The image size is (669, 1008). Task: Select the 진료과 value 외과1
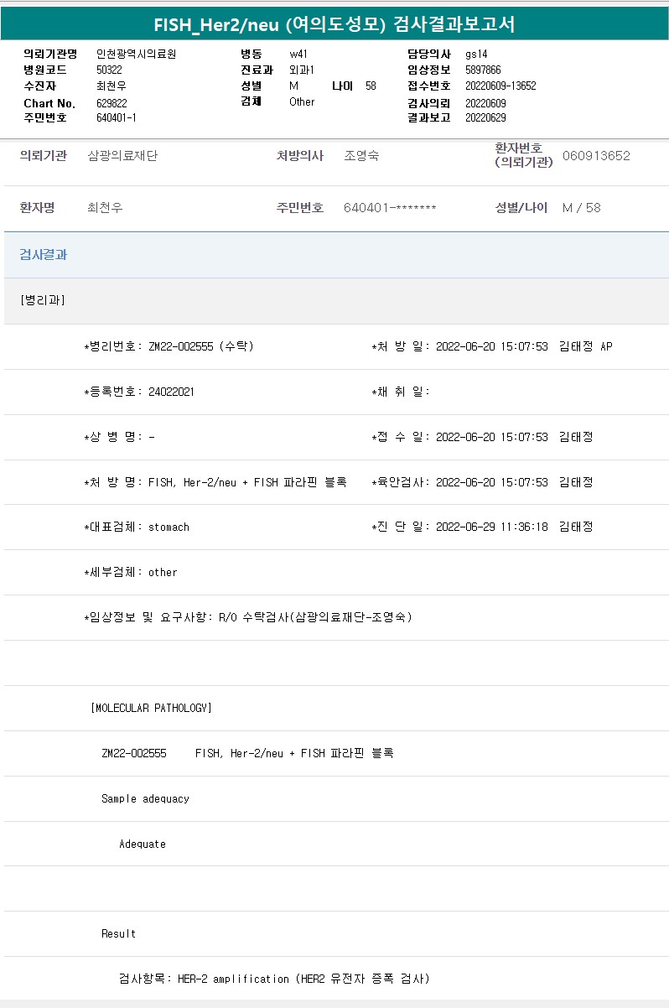click(301, 70)
